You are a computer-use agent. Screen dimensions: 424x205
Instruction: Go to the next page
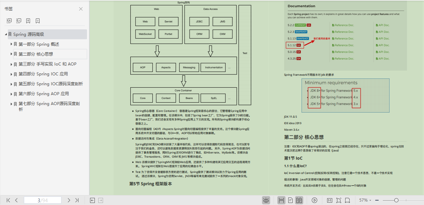(69, 200)
